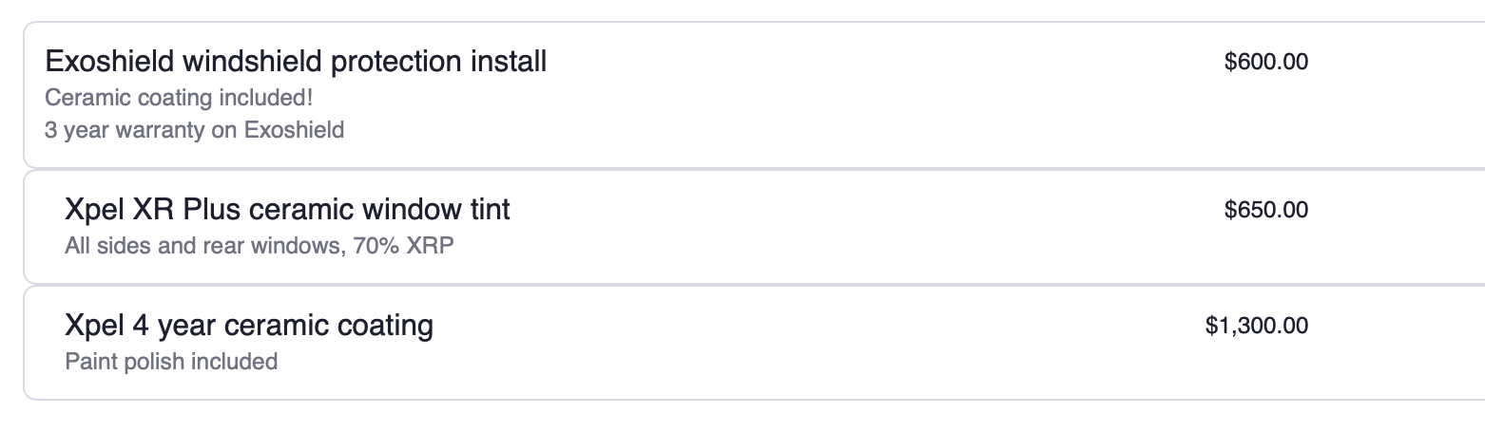Click the "Paint polish included" description
The image size is (1485, 431).
(171, 362)
